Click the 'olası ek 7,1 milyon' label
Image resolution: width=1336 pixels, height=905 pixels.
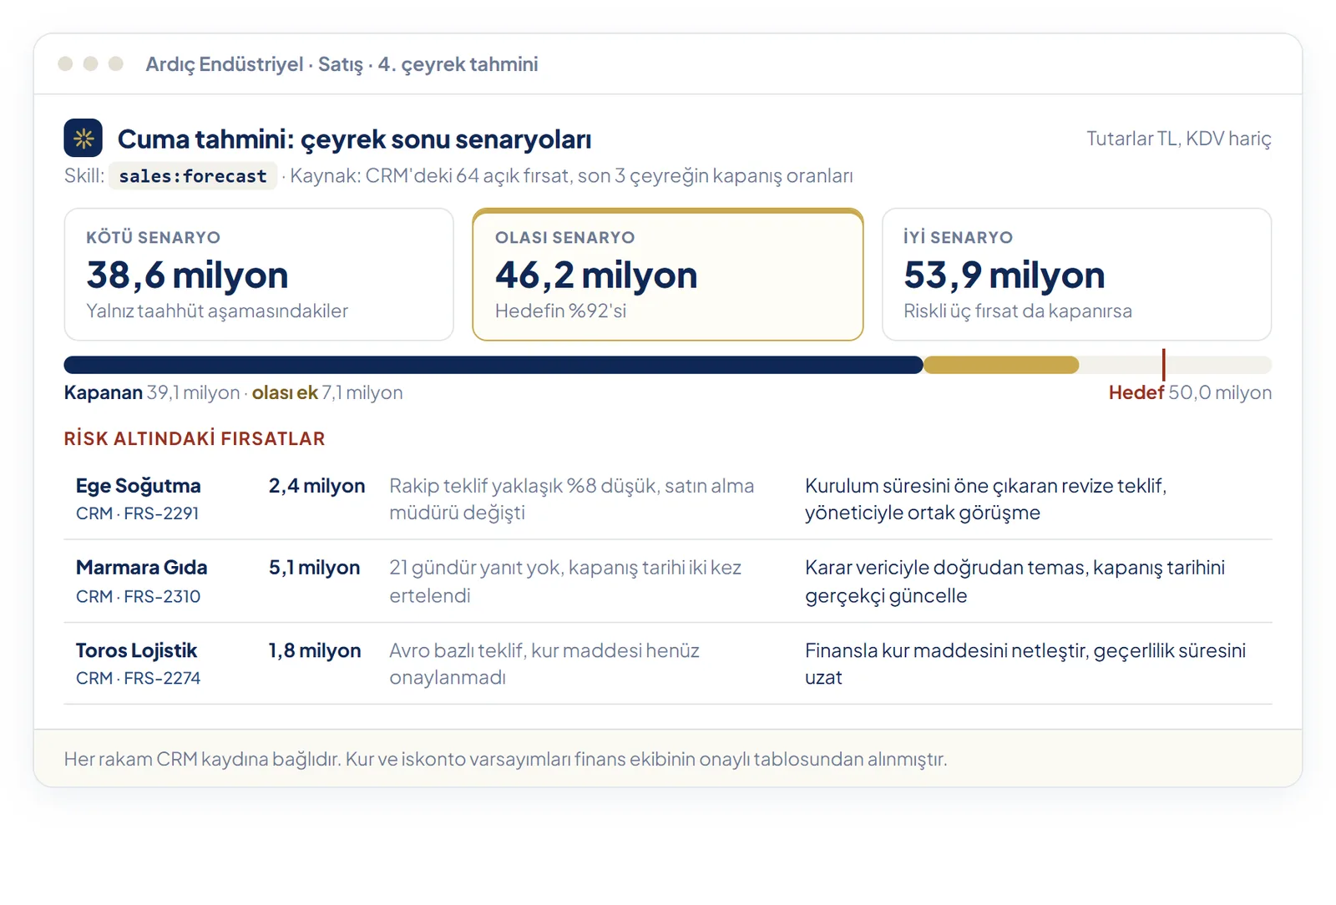[327, 393]
